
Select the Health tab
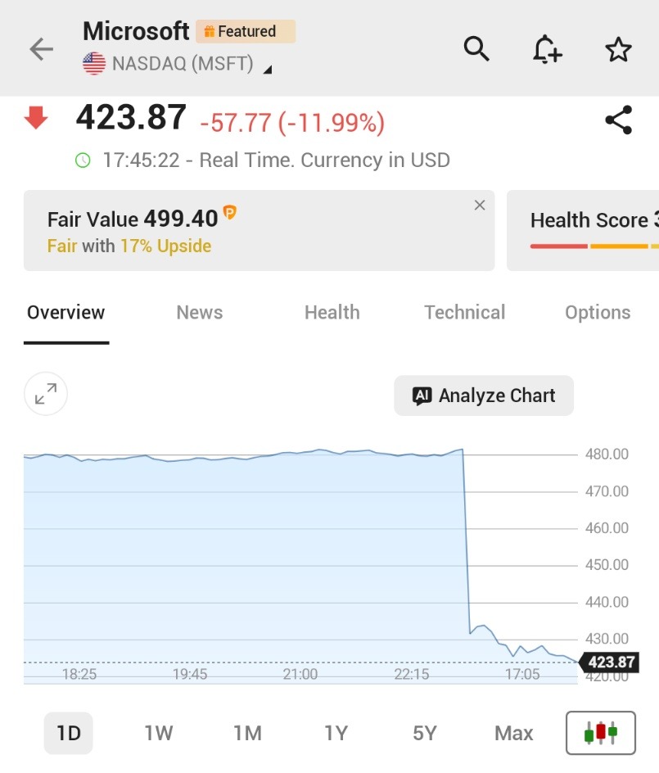[332, 312]
